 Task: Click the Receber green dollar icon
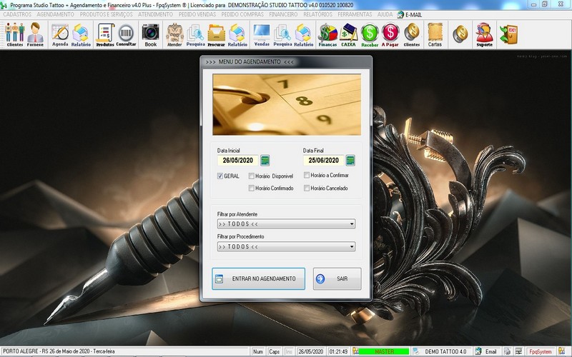click(370, 34)
